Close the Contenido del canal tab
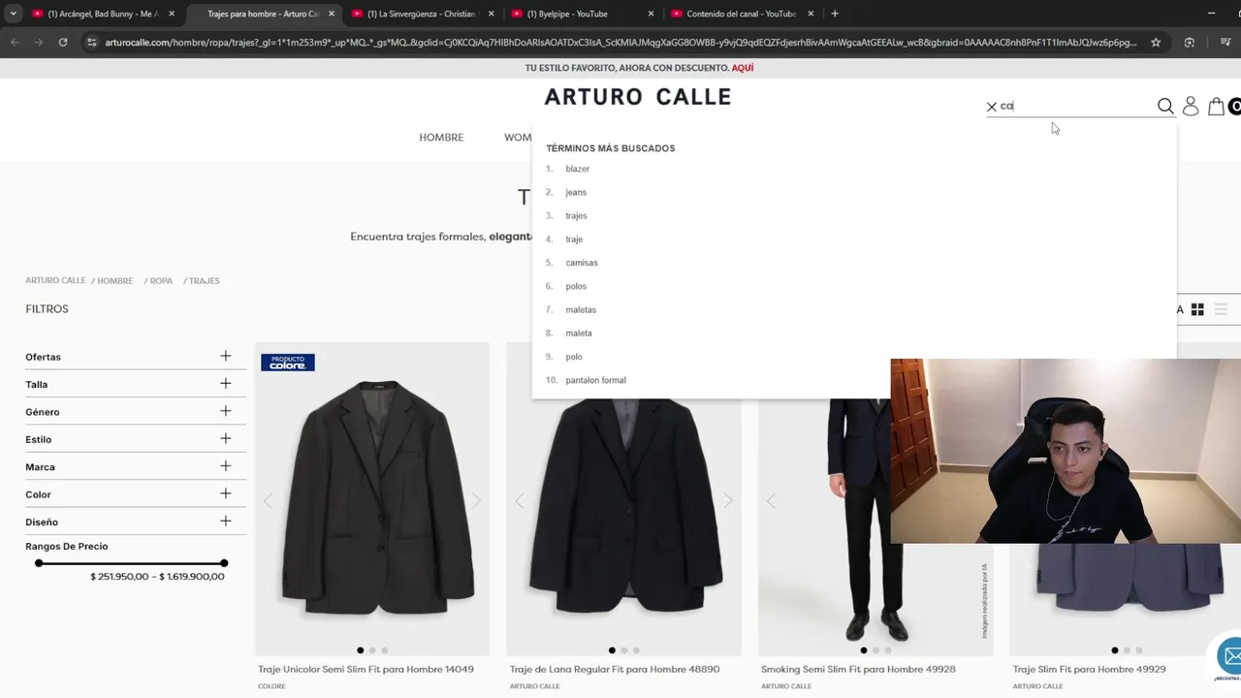The height and width of the screenshot is (698, 1241). click(811, 14)
